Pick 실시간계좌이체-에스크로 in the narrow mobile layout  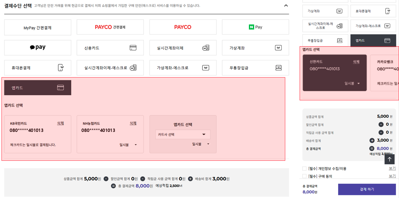tap(325, 26)
